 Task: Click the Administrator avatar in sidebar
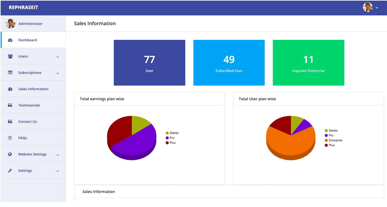10,24
